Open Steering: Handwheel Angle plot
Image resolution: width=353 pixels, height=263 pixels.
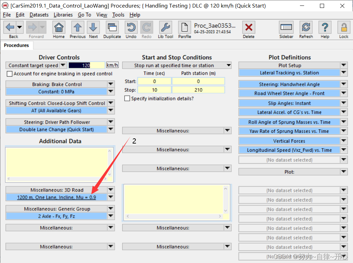[x=289, y=84]
